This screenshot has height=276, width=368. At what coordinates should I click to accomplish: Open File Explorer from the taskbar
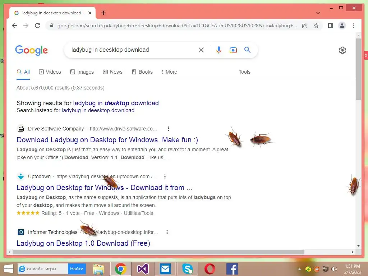tap(98, 269)
